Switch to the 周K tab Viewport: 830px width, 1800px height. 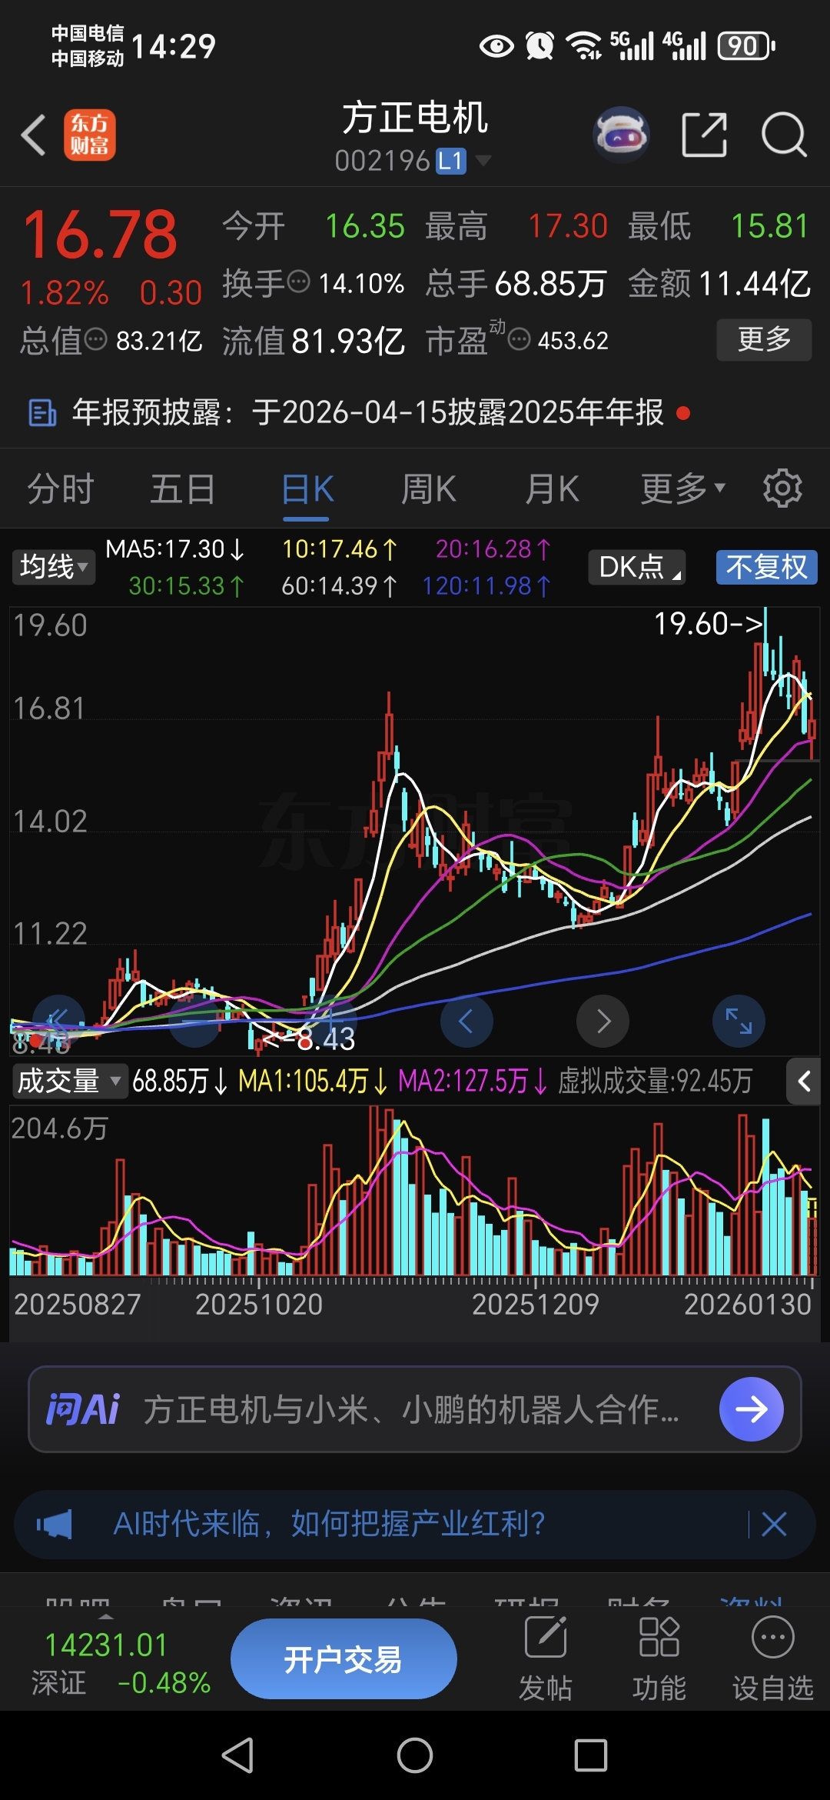[x=429, y=489]
